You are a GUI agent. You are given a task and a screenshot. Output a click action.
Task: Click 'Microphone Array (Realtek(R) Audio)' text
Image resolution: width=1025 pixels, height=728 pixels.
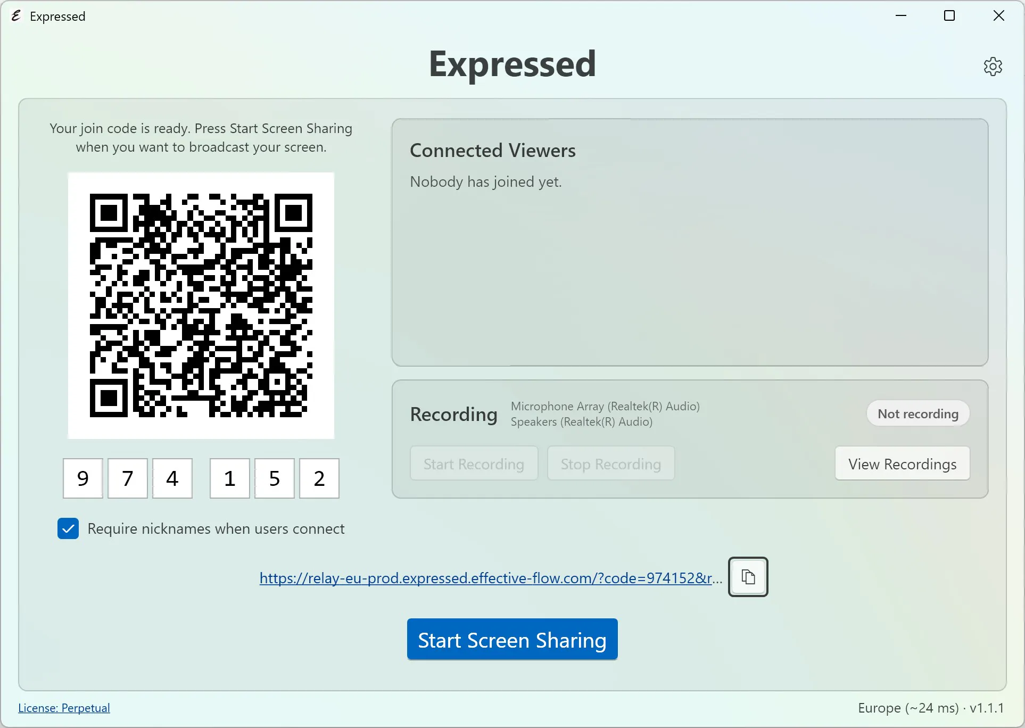click(605, 406)
